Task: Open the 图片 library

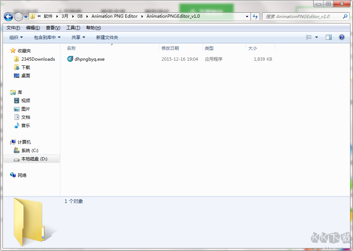Action: 24,109
